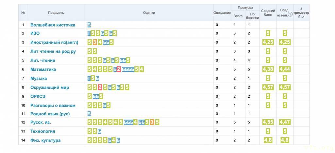
Task: Click the blue П mark in ИЗО row
Action: [x=89, y=33]
